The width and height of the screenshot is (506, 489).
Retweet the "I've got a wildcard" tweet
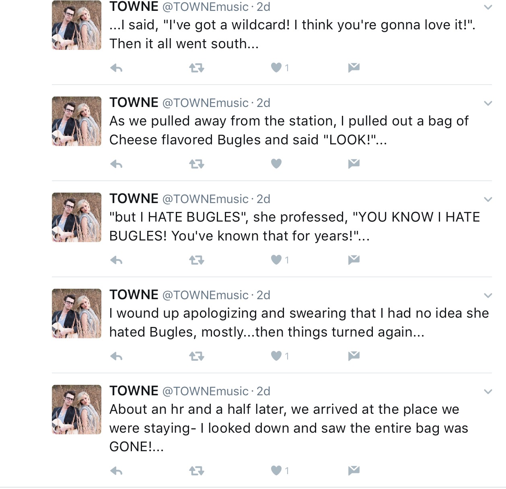[197, 68]
